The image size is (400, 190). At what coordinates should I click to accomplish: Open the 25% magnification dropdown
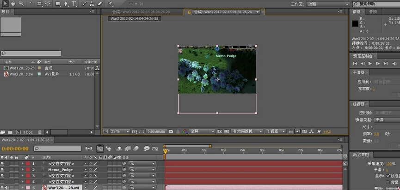(120, 131)
